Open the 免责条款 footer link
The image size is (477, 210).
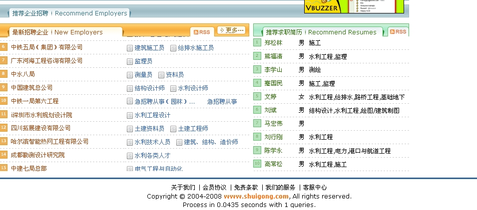tap(246, 187)
